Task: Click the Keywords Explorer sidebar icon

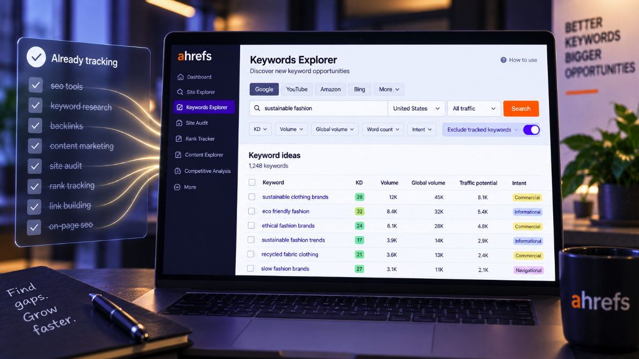Action: coord(180,108)
